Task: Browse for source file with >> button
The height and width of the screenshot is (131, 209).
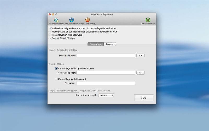Action: (x=140, y=56)
